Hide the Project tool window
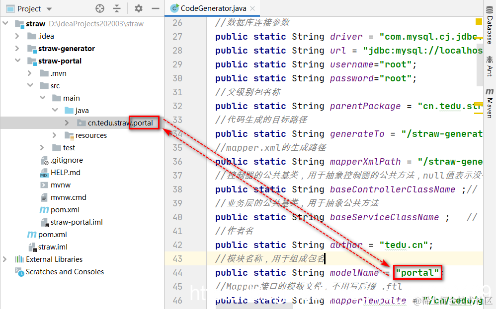 click(x=156, y=8)
